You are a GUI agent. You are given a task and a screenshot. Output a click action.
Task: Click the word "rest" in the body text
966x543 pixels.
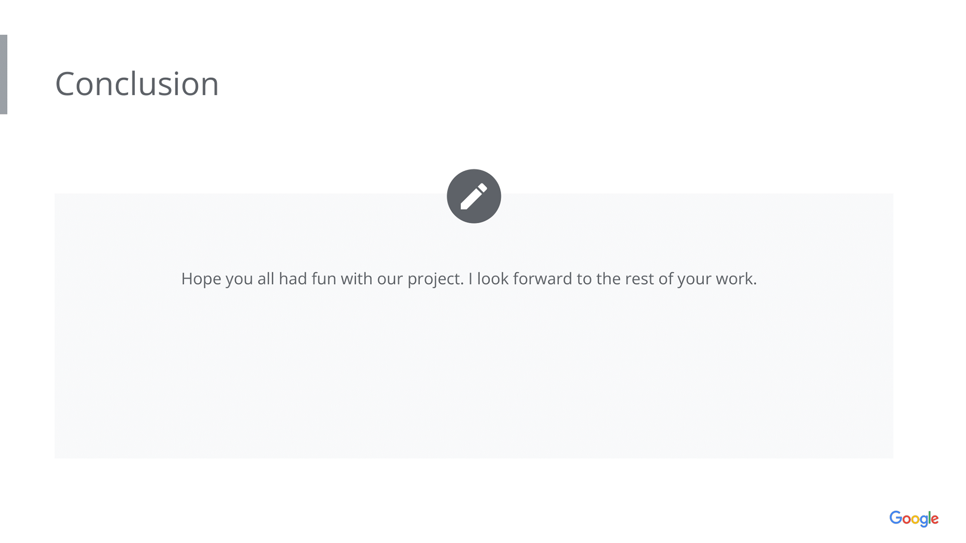point(639,279)
